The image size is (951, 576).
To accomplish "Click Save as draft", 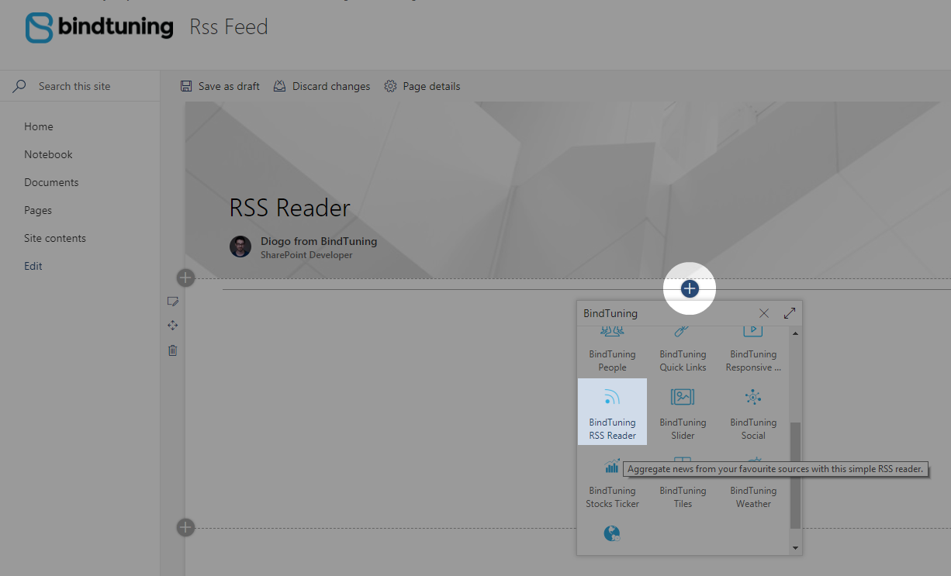I will [x=220, y=86].
